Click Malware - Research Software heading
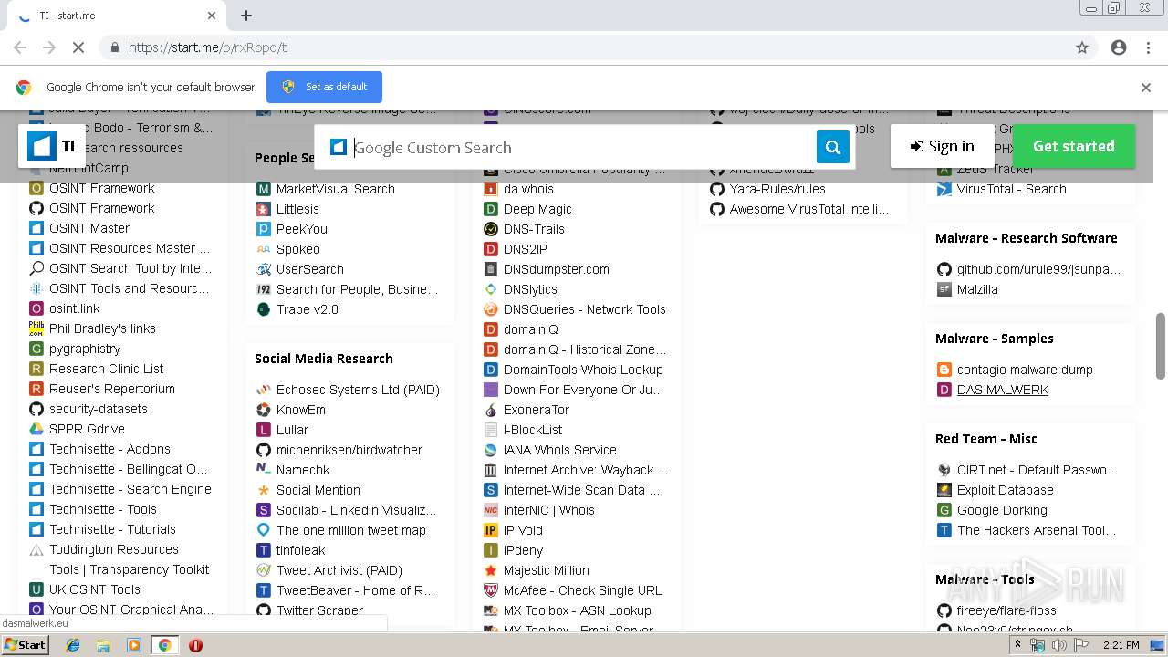The image size is (1168, 657). click(x=1026, y=238)
